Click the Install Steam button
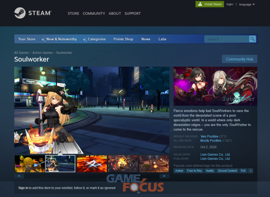This screenshot has height=197, width=270. (209, 4)
